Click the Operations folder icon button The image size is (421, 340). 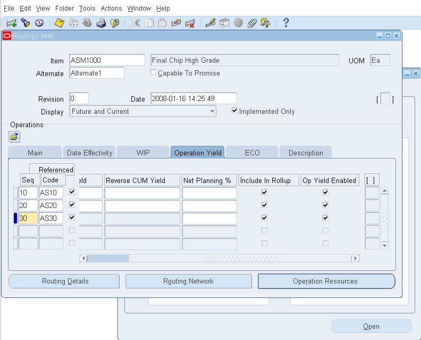[x=14, y=137]
